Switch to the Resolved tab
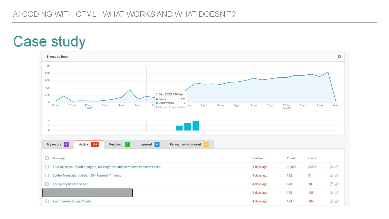This screenshot has width=389, height=219. (119, 144)
